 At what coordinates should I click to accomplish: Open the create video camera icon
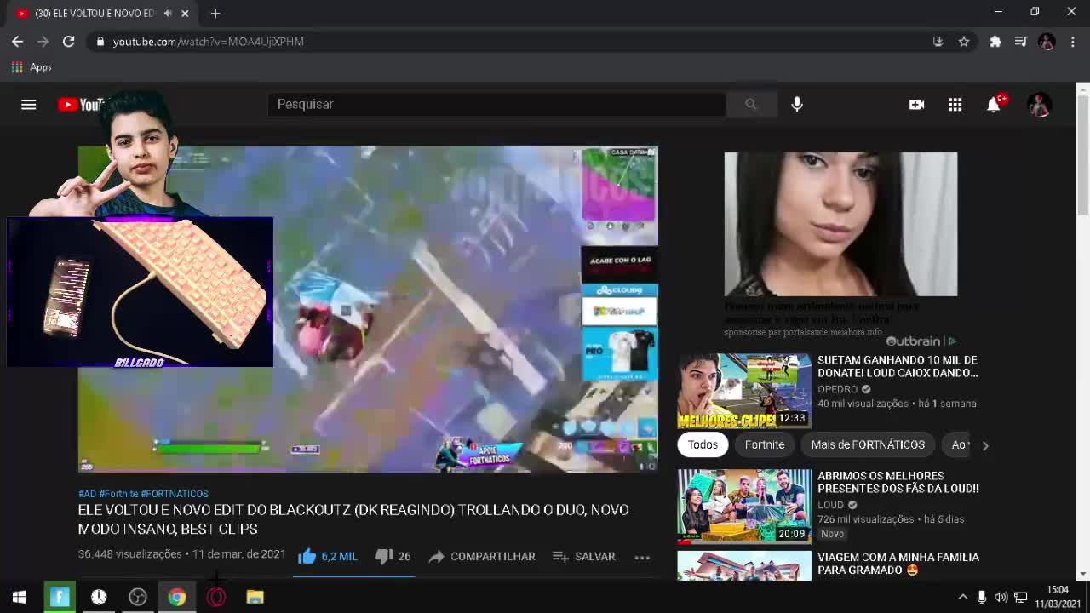pyautogui.click(x=916, y=104)
